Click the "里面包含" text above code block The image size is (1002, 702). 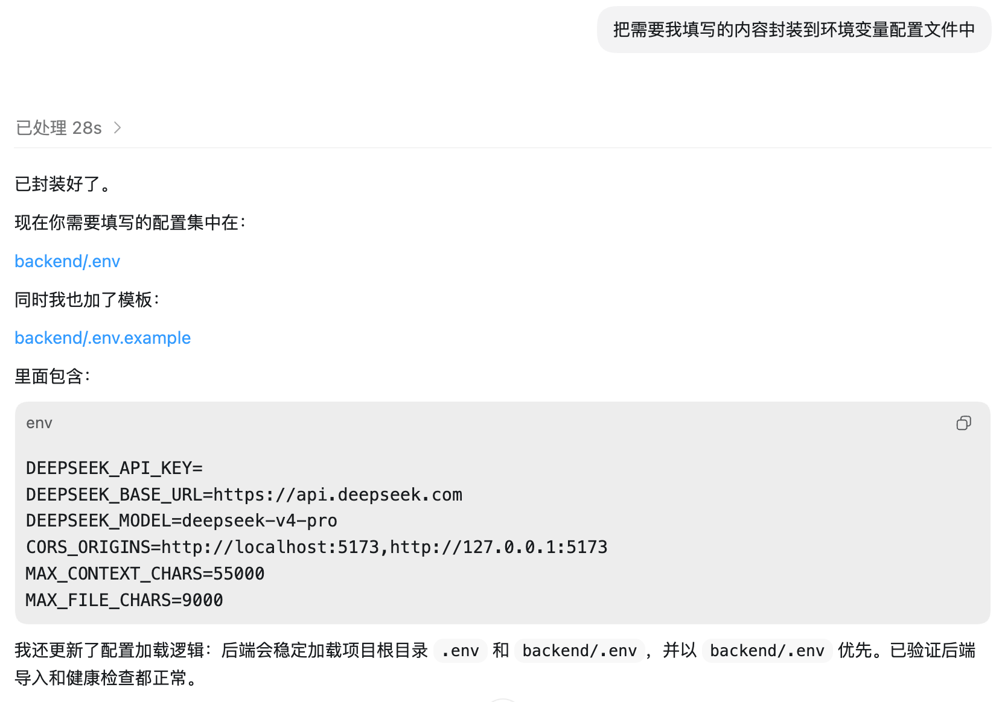point(52,376)
